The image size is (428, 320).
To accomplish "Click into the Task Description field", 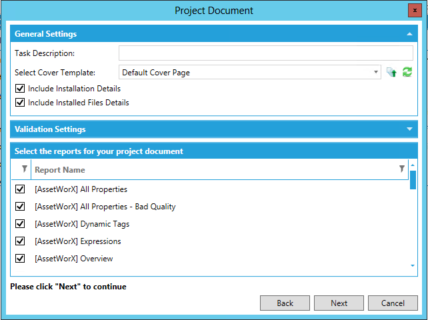I will pyautogui.click(x=265, y=53).
